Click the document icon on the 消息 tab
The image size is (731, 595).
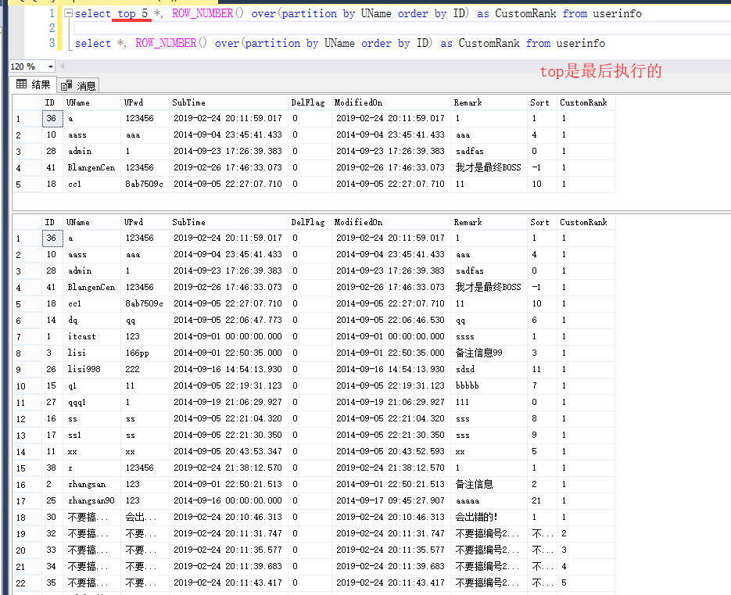[x=66, y=84]
